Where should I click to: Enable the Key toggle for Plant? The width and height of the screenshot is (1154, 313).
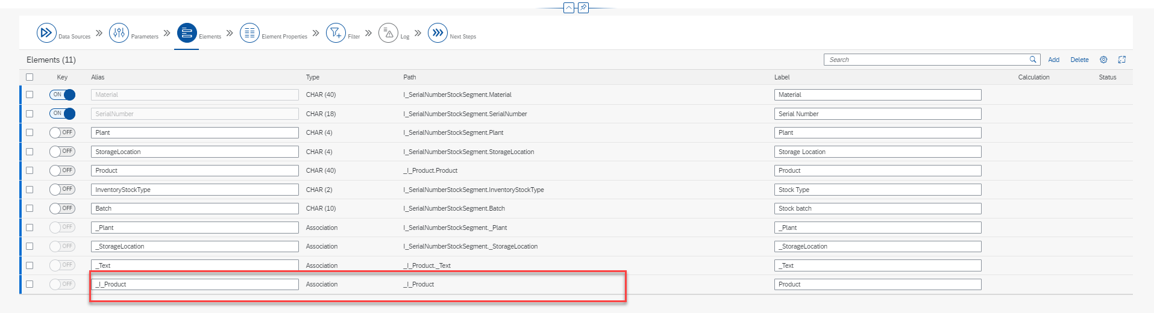(x=63, y=132)
